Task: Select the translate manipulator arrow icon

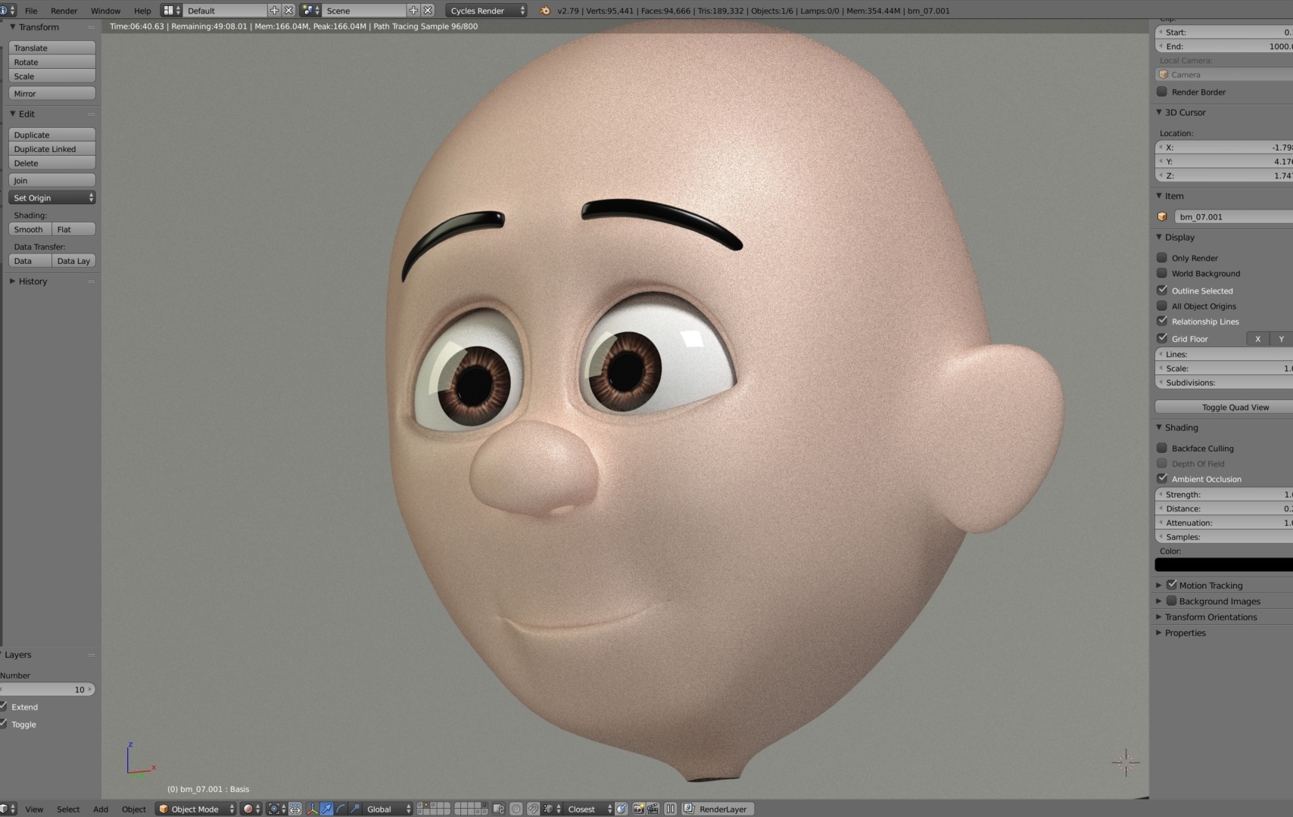Action: click(326, 809)
